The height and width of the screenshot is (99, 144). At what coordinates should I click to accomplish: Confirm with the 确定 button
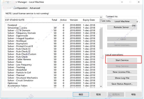pyautogui.click(x=81, y=94)
